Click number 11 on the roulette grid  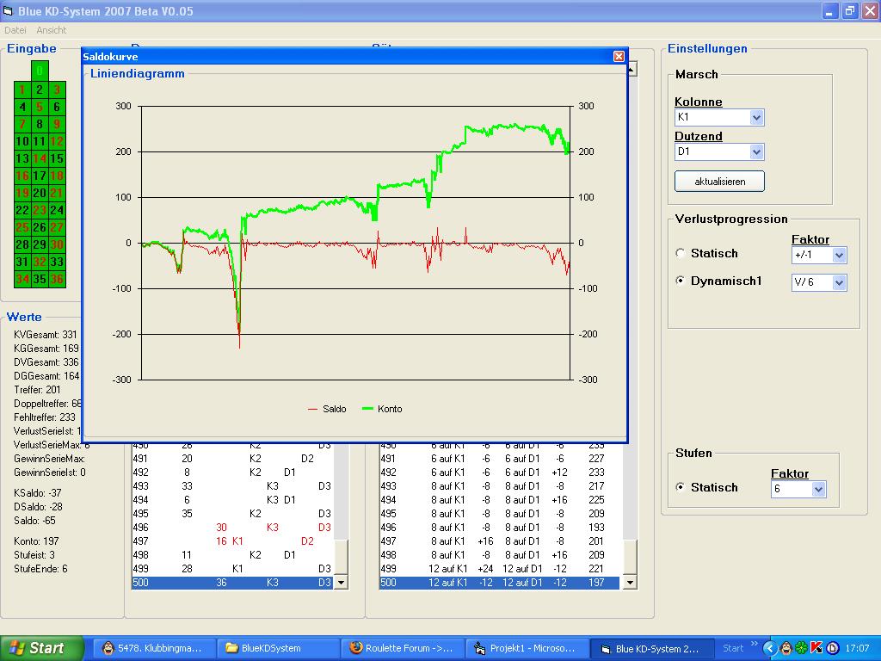(40, 141)
